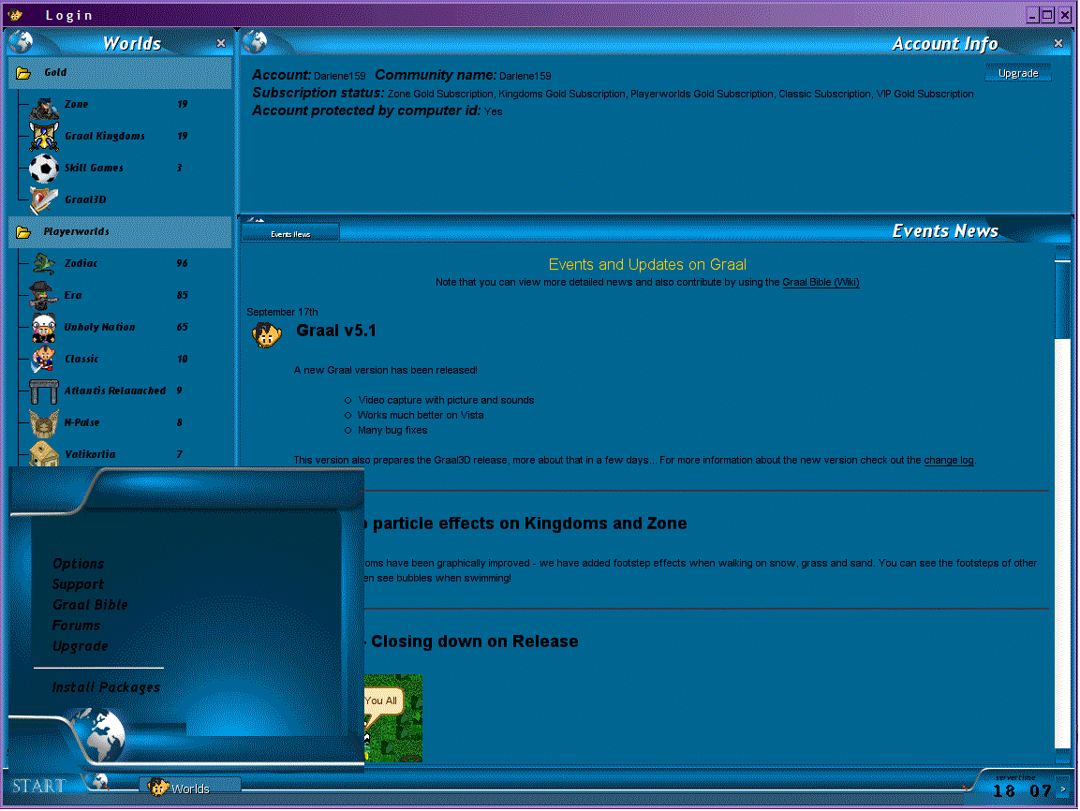Click the Graal3D shield icon
Screen dimensions: 1080x811
(43, 199)
